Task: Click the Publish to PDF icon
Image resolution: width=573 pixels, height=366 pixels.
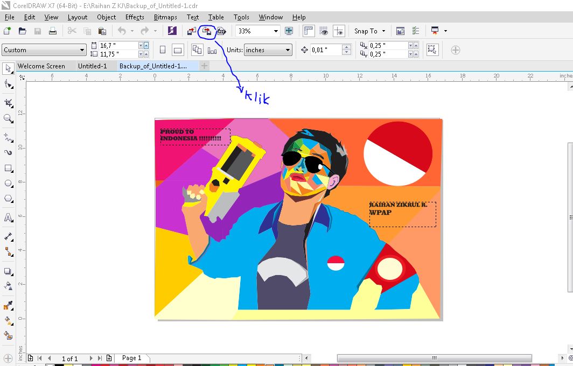Action: click(221, 31)
